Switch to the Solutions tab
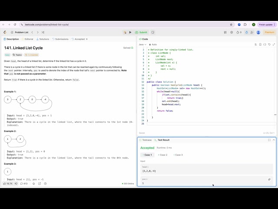The height and width of the screenshot is (209, 278). [x=43, y=39]
